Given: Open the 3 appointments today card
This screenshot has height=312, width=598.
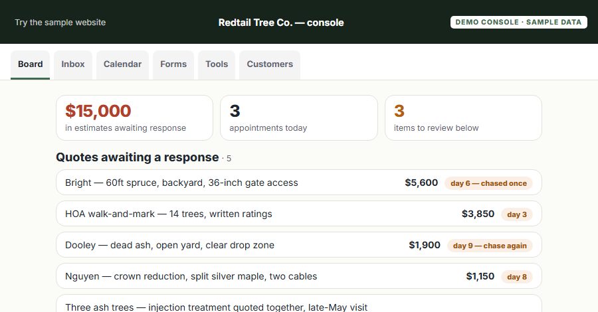Looking at the screenshot, I should point(299,117).
